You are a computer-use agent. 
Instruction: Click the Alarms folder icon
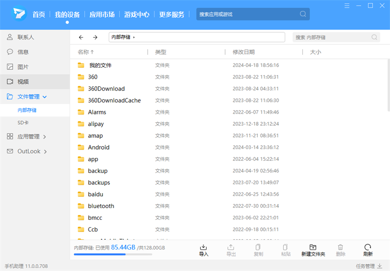(81, 112)
